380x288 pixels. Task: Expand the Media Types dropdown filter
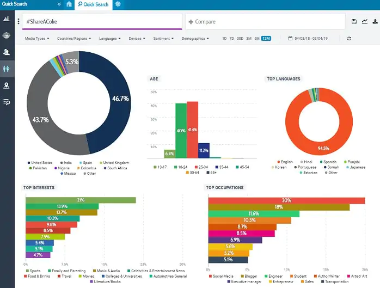(37, 39)
